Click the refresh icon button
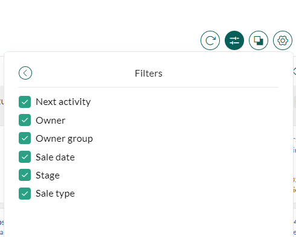 pyautogui.click(x=210, y=40)
